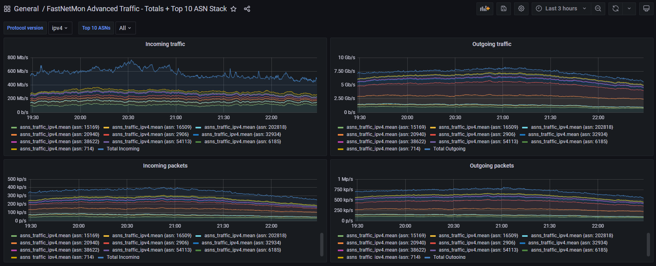The width and height of the screenshot is (656, 266).
Task: Zoom out the time range
Action: (598, 8)
